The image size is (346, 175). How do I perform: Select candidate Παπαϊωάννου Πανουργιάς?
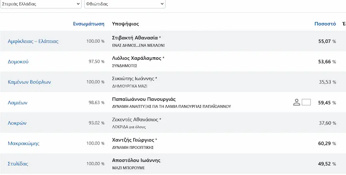(144, 99)
